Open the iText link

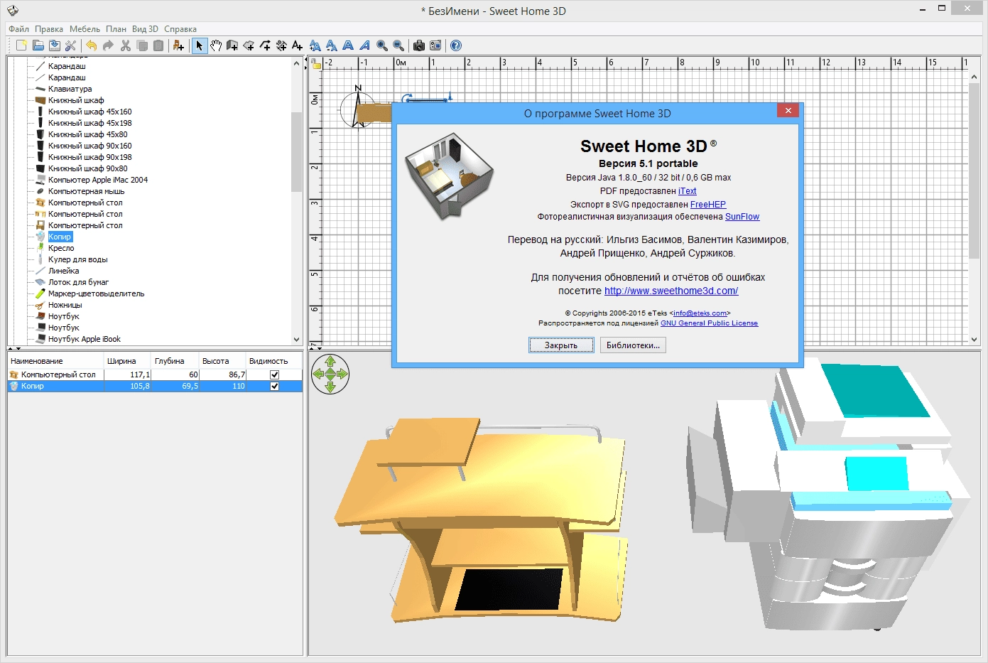(688, 191)
